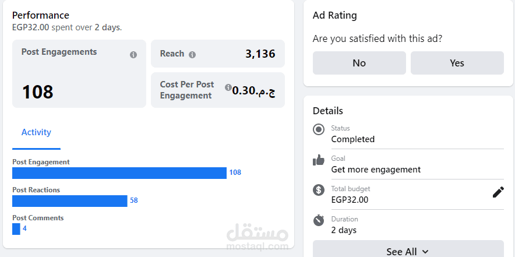Click the thumbs-up Goal icon
This screenshot has height=257, width=515.
coord(319,160)
